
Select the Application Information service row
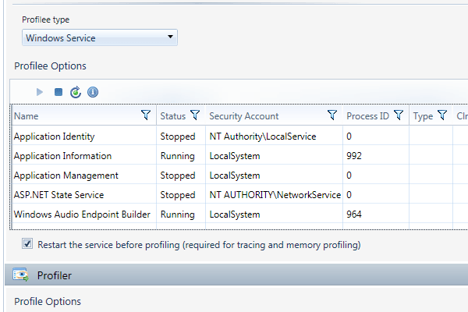click(x=239, y=156)
